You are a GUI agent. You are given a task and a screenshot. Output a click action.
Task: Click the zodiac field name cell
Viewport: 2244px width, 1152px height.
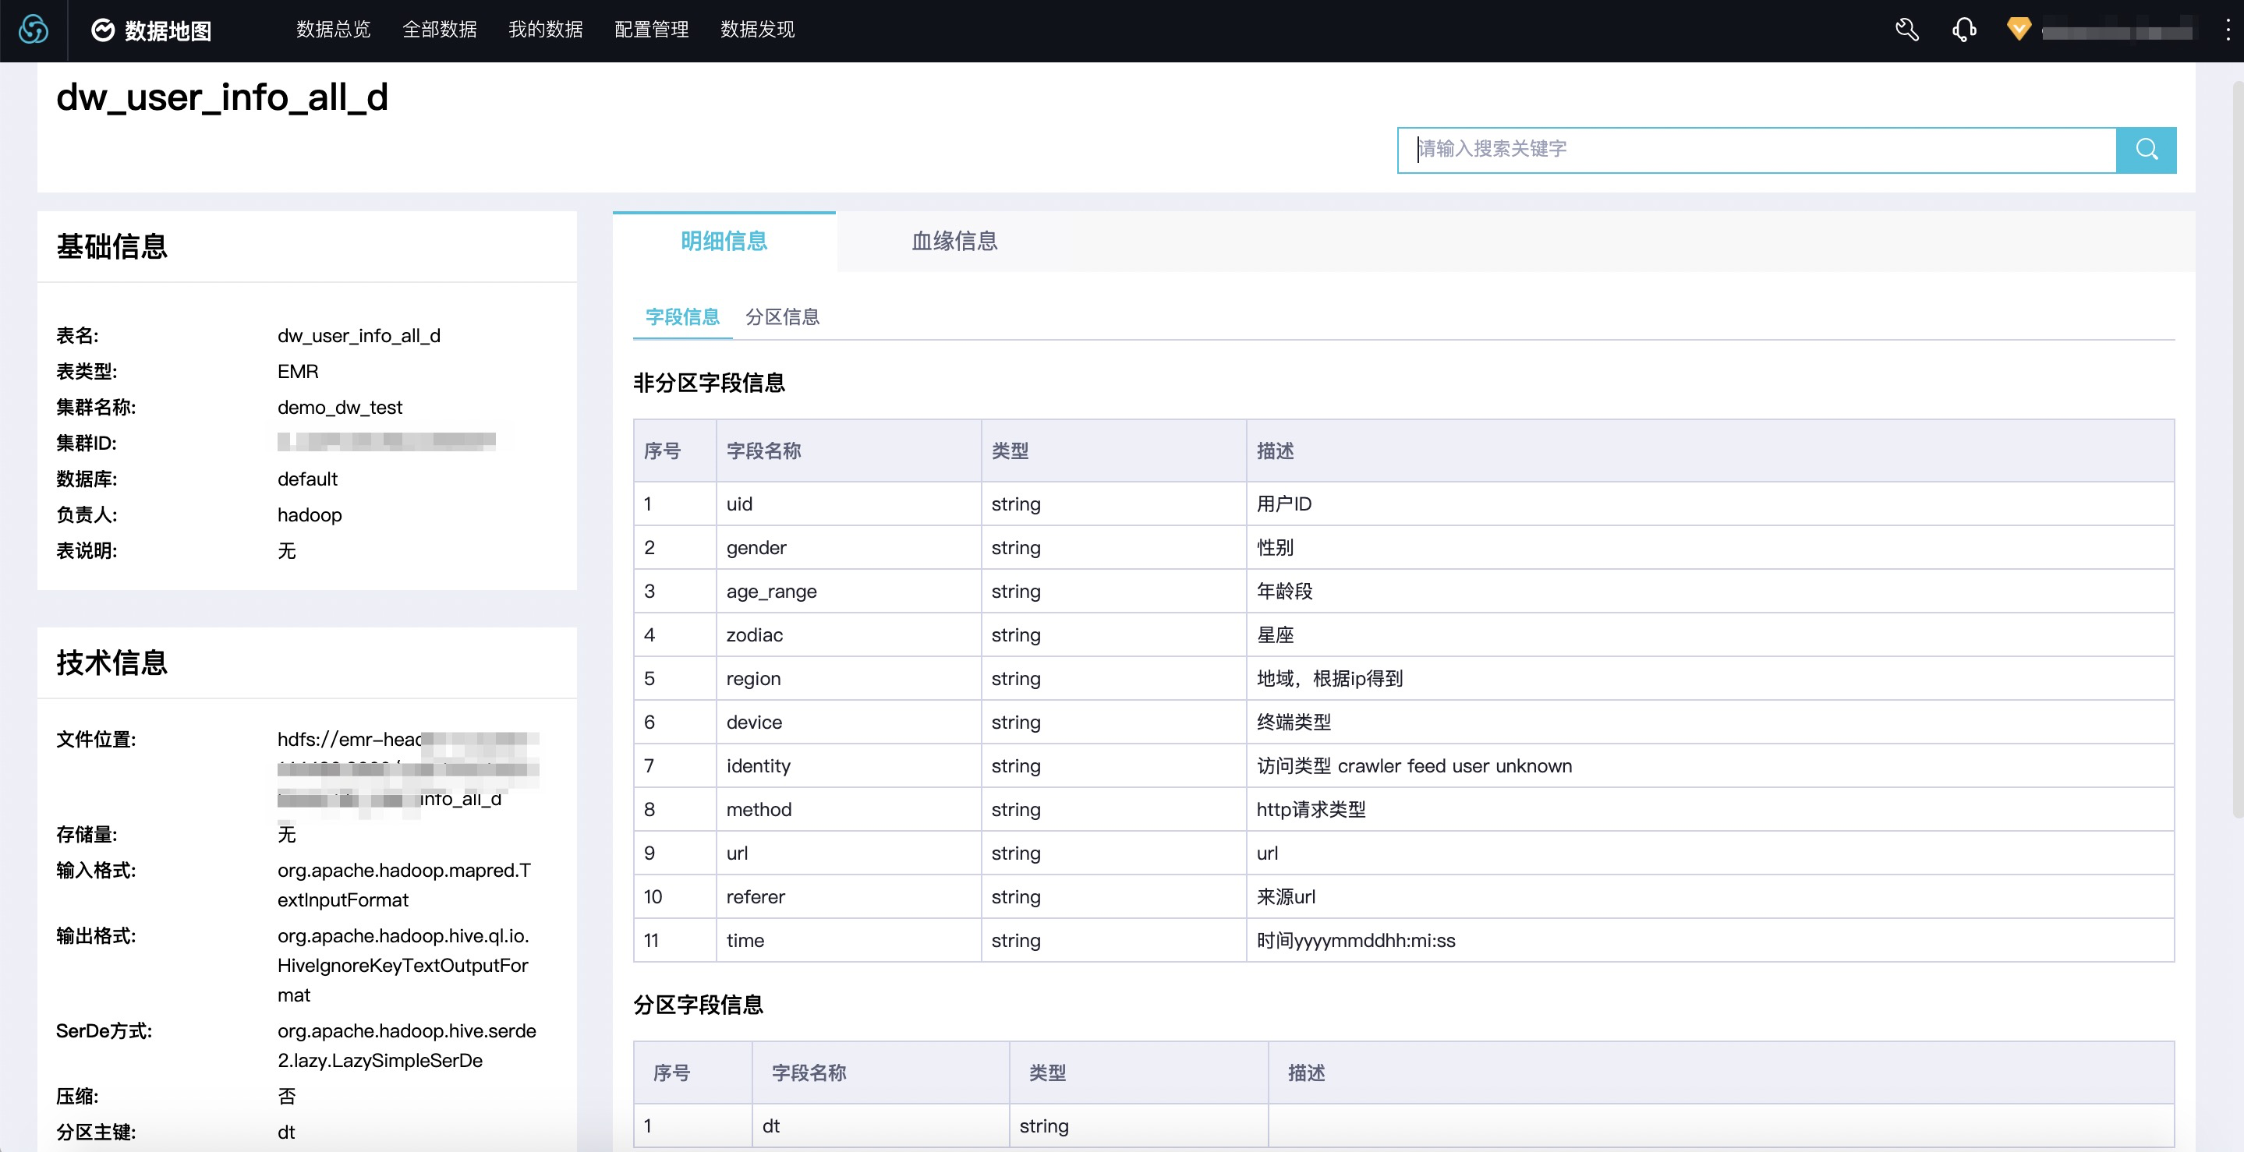tap(848, 634)
